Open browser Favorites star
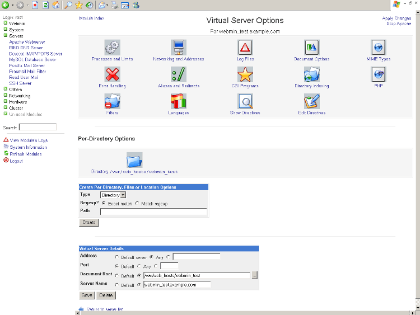The height and width of the screenshot is (315, 420). pos(79,5)
